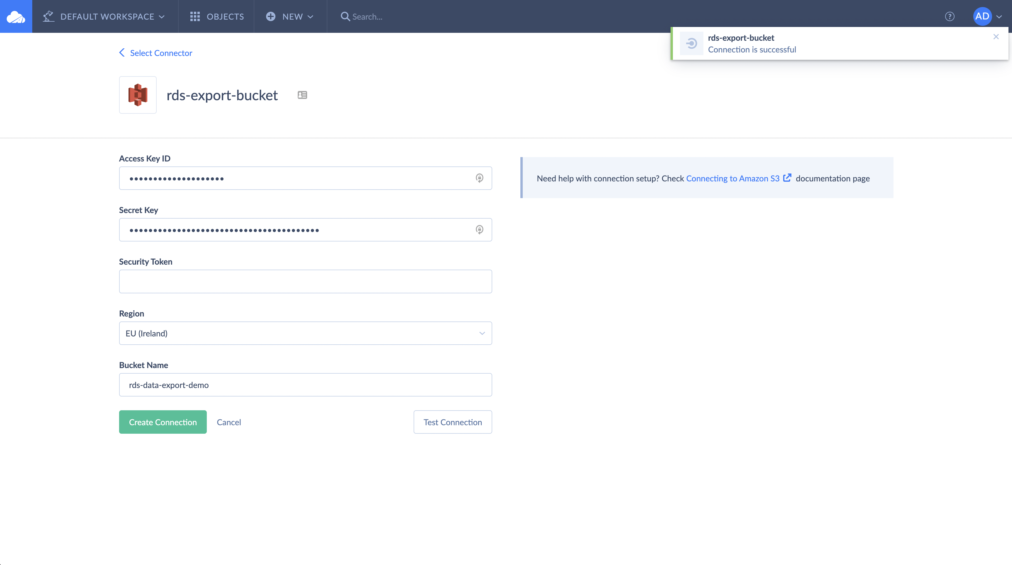Click the Test Connection button

453,422
